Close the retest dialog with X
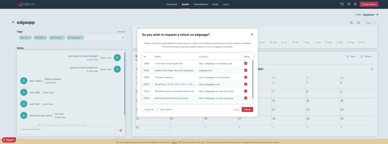The width and height of the screenshot is (388, 144). 252,35
